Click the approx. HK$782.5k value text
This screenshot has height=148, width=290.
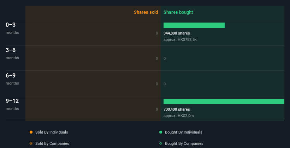point(180,39)
